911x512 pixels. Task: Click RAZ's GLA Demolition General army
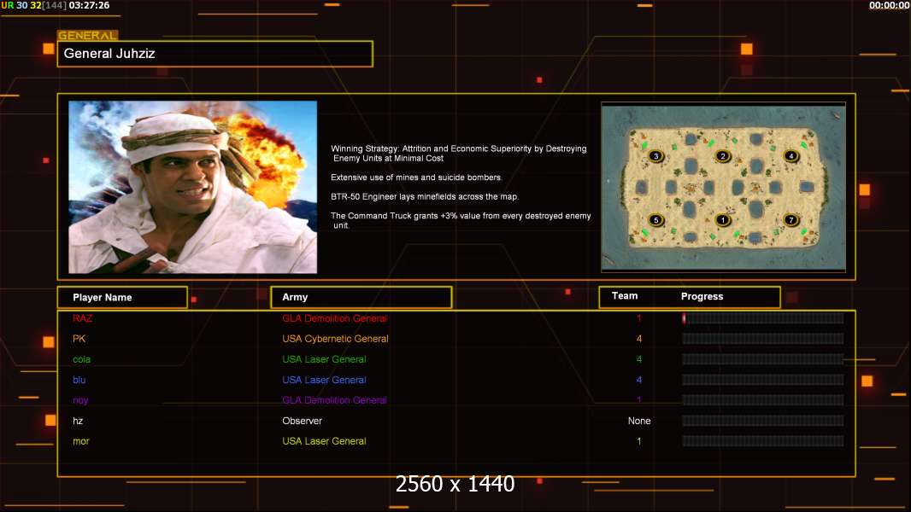(335, 318)
